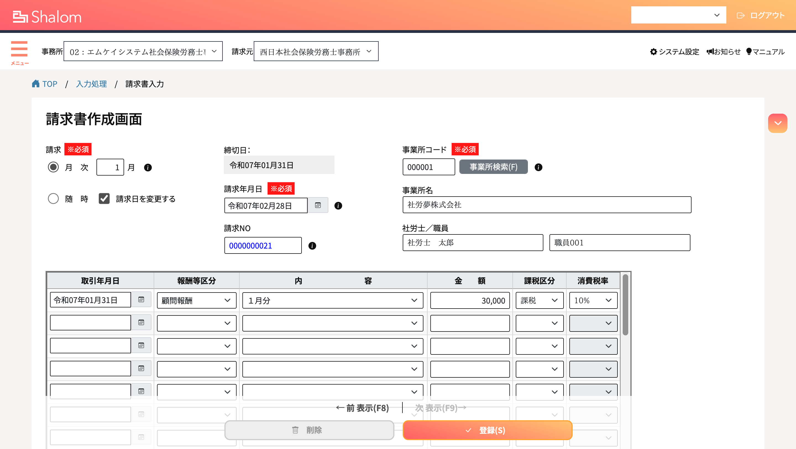The height and width of the screenshot is (449, 796).
Task: Open the hamburger menu icon
Action: pyautogui.click(x=19, y=49)
